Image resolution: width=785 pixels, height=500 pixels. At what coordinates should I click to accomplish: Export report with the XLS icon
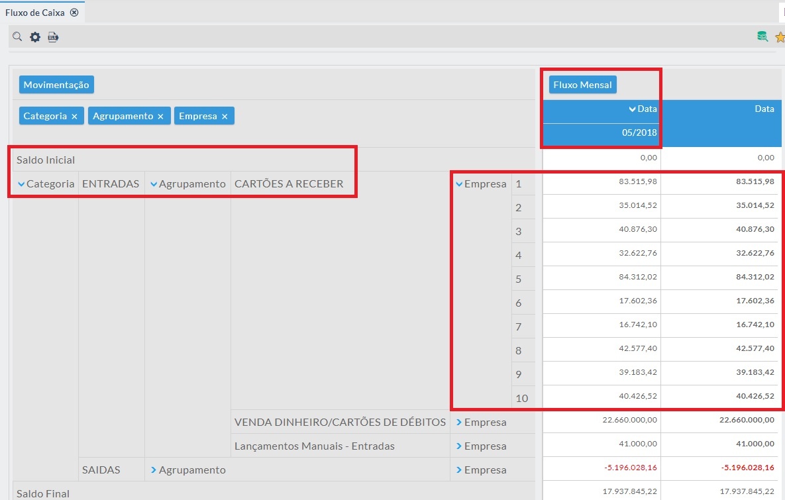click(53, 37)
